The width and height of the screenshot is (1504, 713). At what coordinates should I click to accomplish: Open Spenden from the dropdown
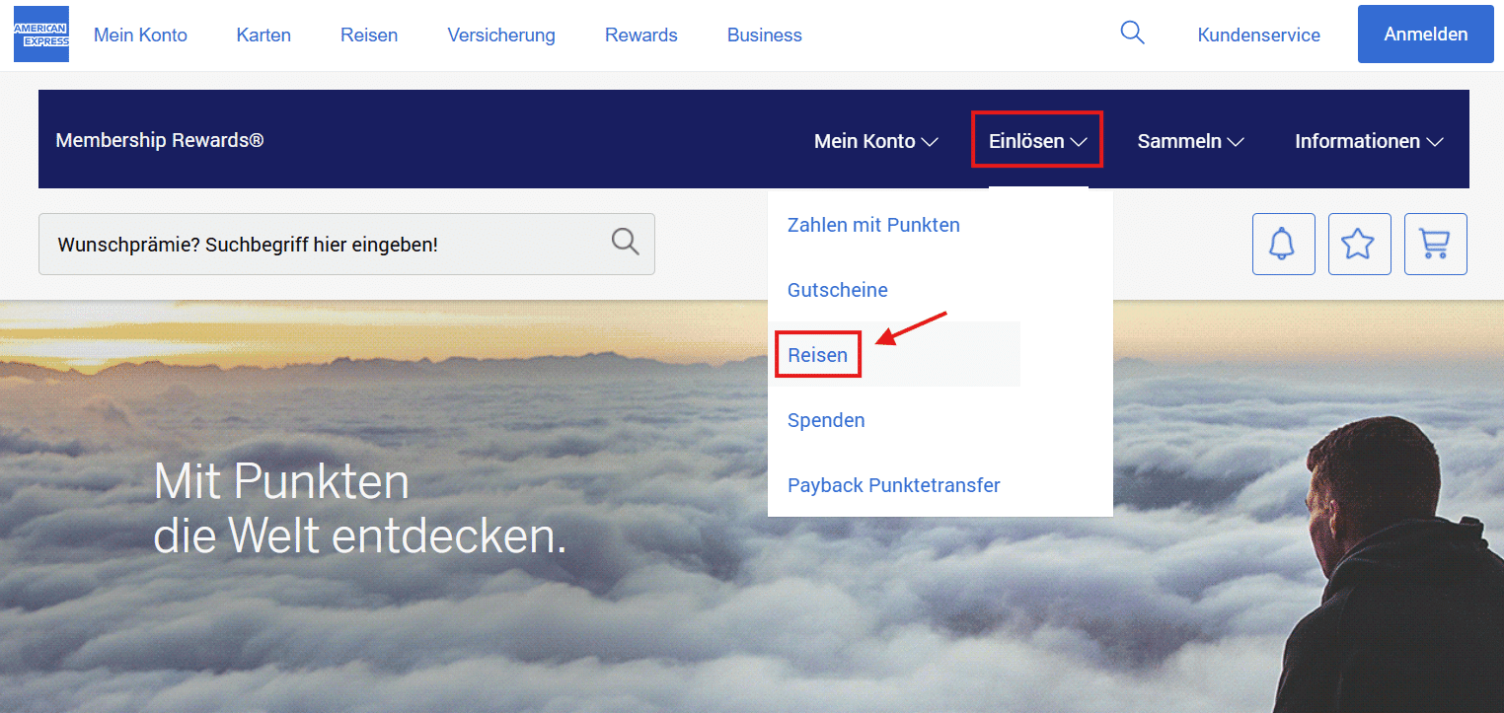(826, 419)
